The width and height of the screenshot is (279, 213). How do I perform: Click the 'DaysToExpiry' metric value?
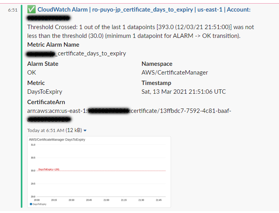pos(45,92)
